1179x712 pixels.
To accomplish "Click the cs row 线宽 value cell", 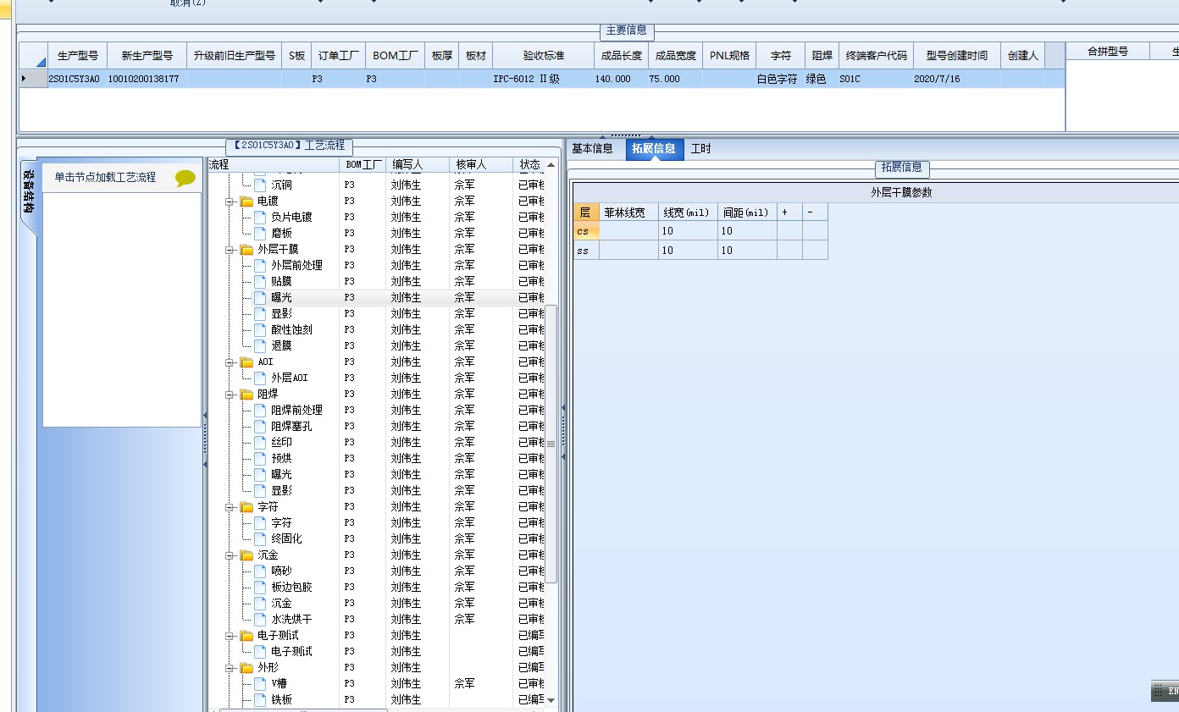I will pos(688,231).
